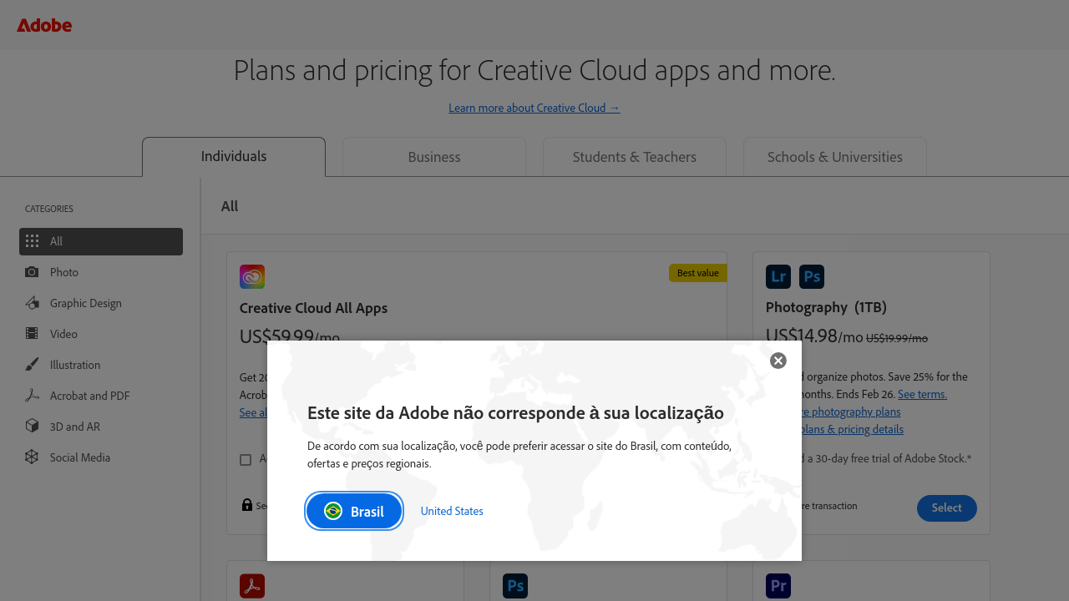This screenshot has height=601, width=1069.
Task: Open the Students & Teachers tab
Action: (634, 157)
